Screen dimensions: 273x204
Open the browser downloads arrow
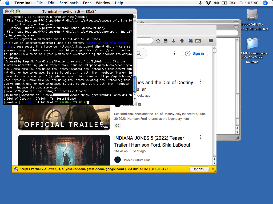point(174,41)
